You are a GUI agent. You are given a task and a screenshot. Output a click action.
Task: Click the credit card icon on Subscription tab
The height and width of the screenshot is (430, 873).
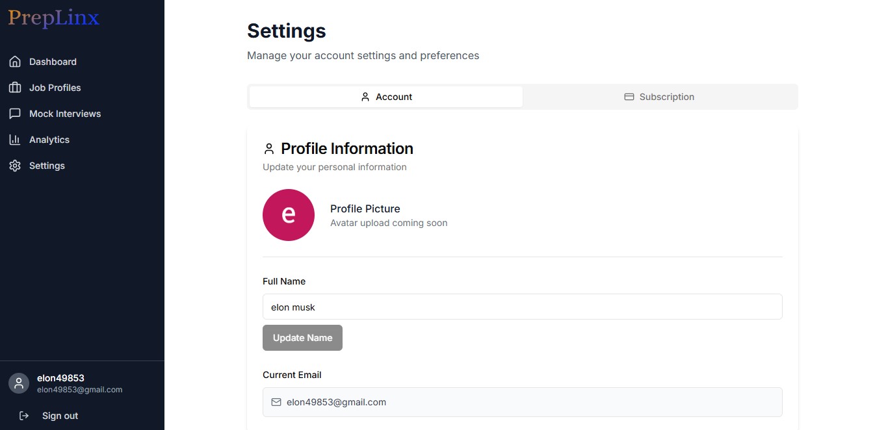coord(629,96)
